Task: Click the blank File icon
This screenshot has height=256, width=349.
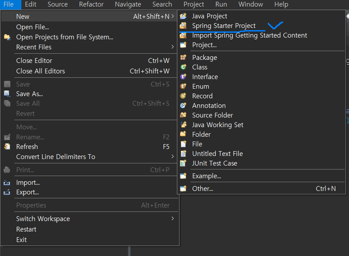Action: click(x=183, y=144)
